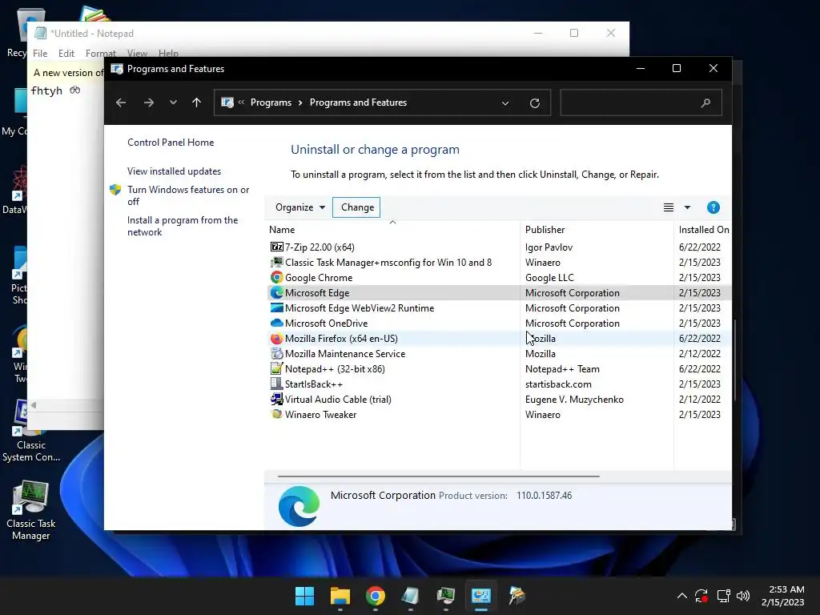The width and height of the screenshot is (820, 615).
Task: Show hidden system tray icons
Action: click(x=682, y=596)
